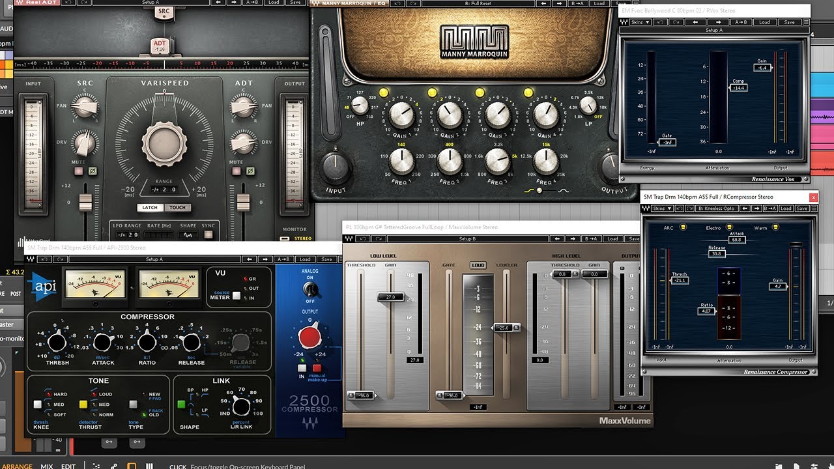Open Skins dropdown in RVox toolbar

point(640,22)
